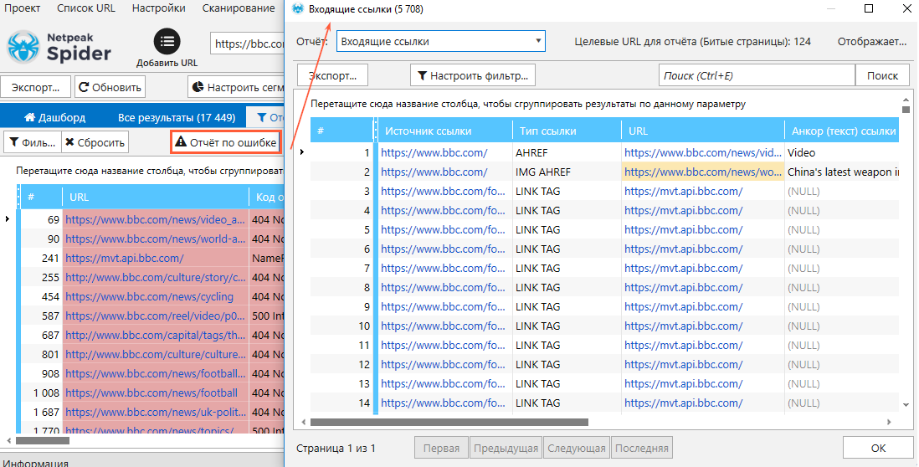Viewport: 919px width, 467px height.
Task: Expand the Отчёт Входящие ссылки dropdown
Action: [441, 42]
